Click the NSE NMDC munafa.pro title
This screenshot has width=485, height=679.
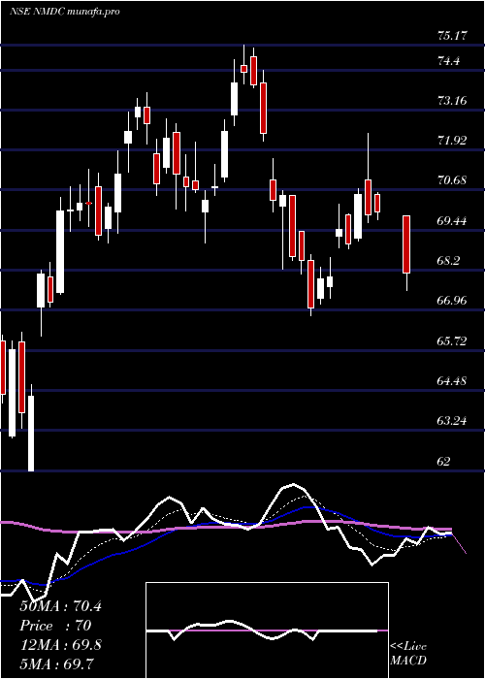[x=65, y=12]
